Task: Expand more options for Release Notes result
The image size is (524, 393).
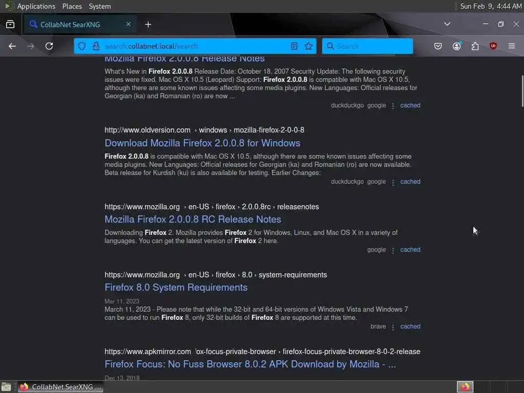Action: point(393,105)
